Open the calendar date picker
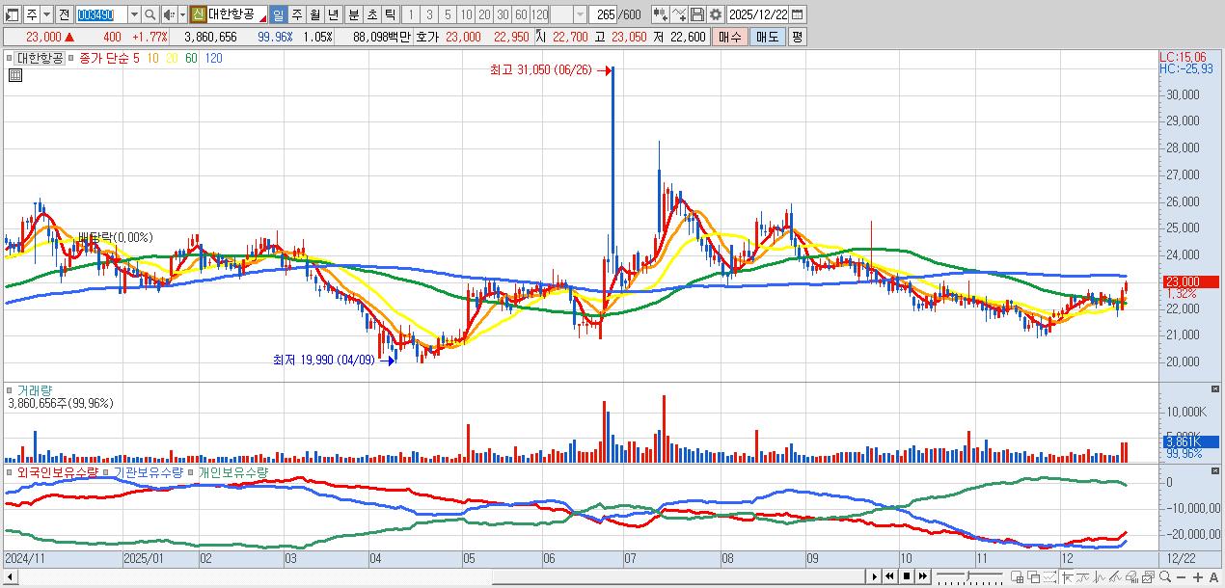The image size is (1225, 588). coord(798,14)
